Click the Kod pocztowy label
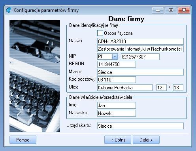This screenshot has height=151, width=196. pos(82,79)
